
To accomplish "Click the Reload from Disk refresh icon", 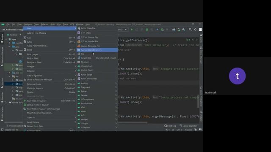I will pos(25,126).
